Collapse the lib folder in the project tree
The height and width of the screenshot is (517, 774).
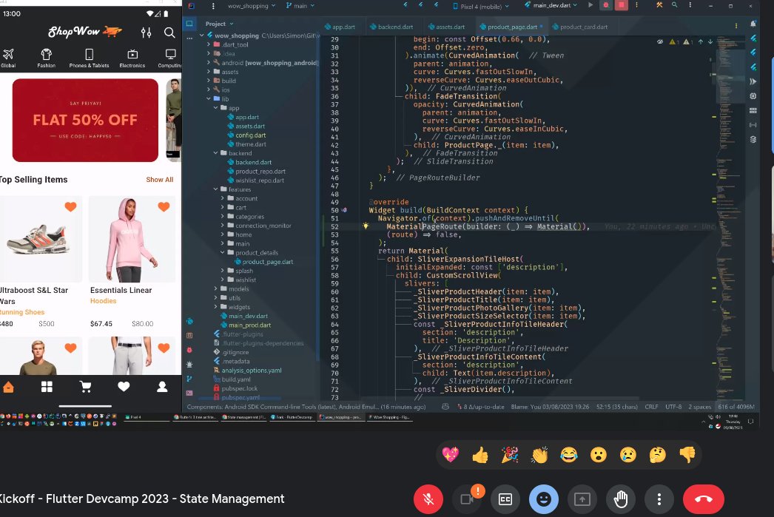coord(209,98)
